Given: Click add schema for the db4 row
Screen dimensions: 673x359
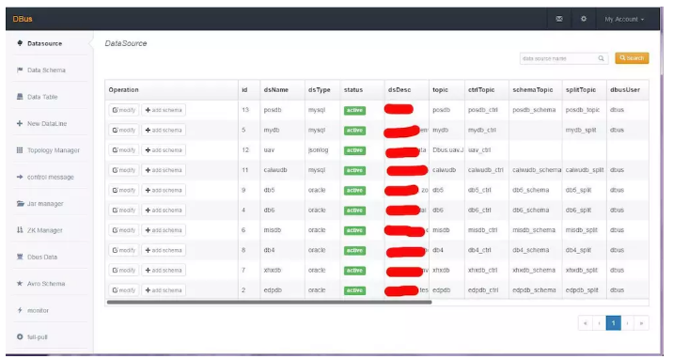Looking at the screenshot, I should point(164,250).
